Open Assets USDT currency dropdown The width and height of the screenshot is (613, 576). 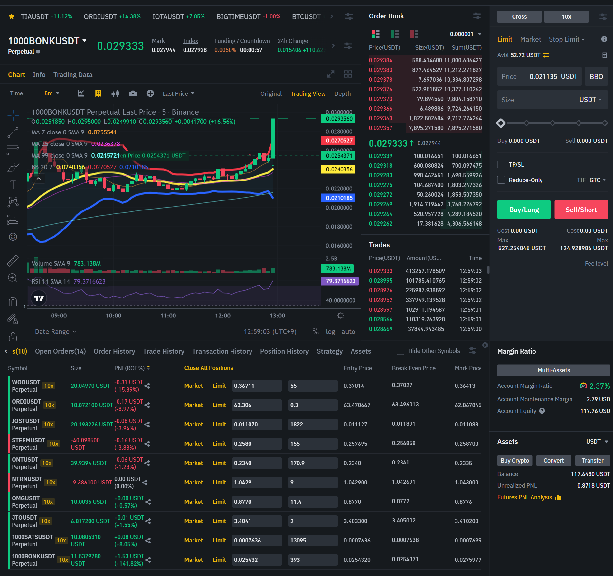[x=597, y=441]
